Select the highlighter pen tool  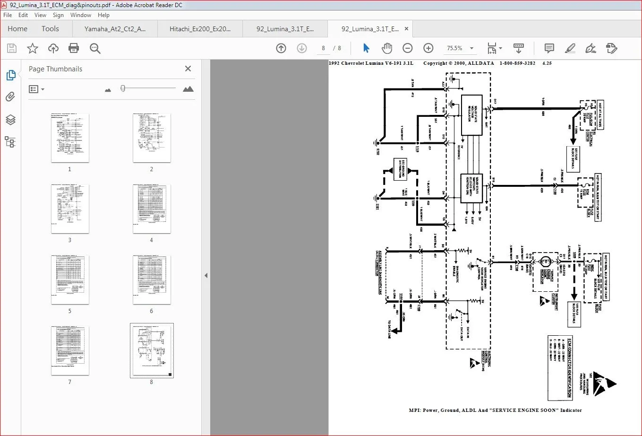click(570, 48)
